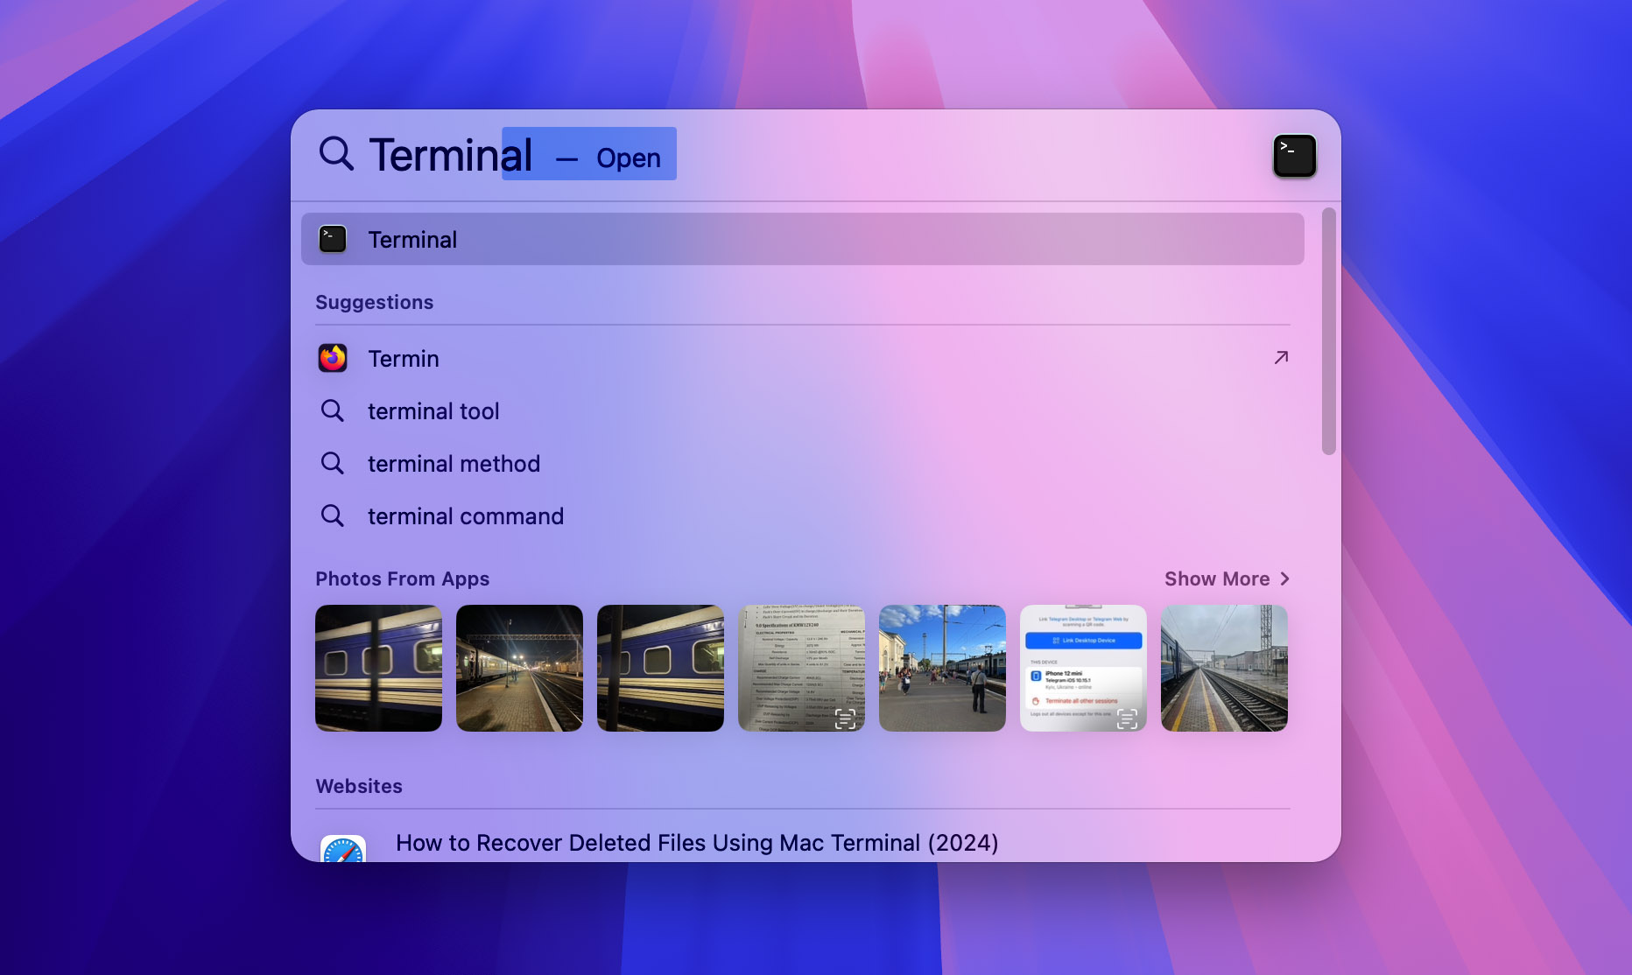Open the first blue train car photo

378,668
